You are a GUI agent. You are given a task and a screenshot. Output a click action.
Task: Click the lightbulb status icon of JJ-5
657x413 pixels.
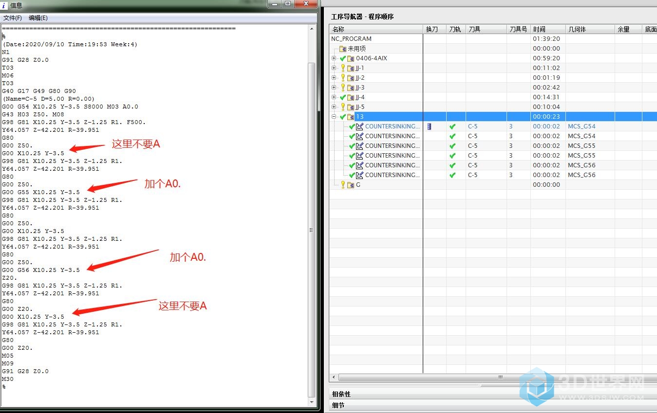pyautogui.click(x=343, y=107)
